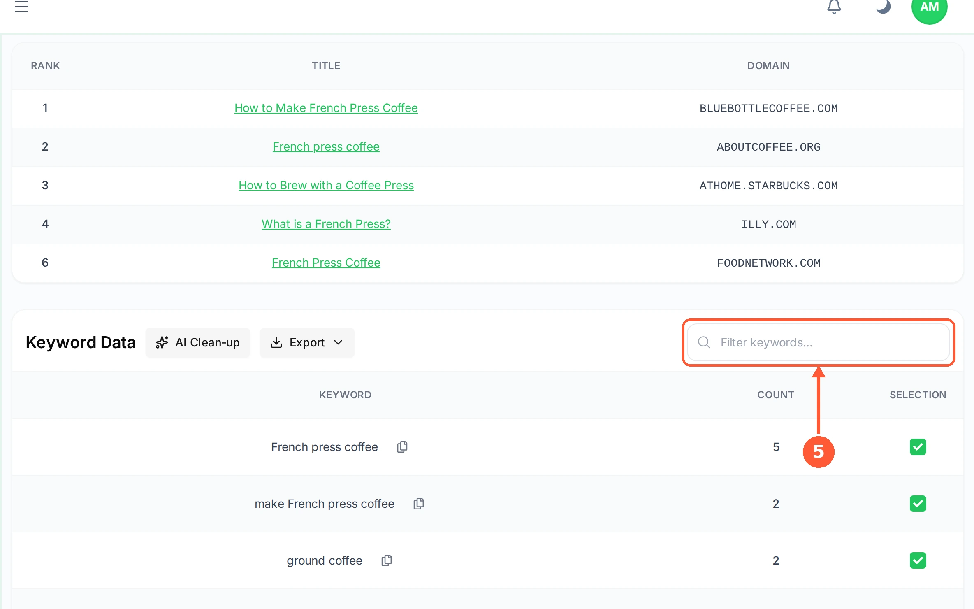This screenshot has width=974, height=609.
Task: Select ABOUTCOFFEE.ORG domain text
Action: [x=768, y=147]
